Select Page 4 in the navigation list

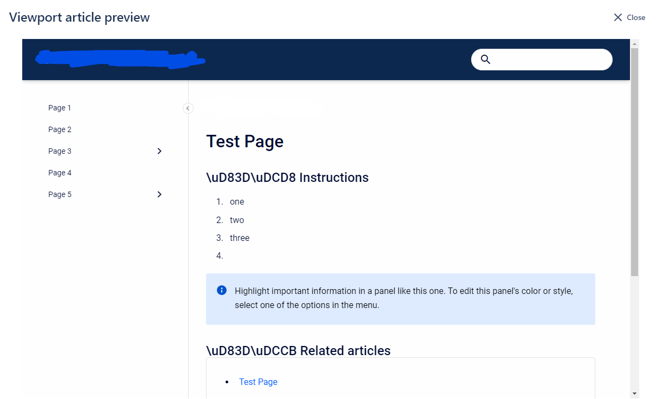tap(60, 173)
